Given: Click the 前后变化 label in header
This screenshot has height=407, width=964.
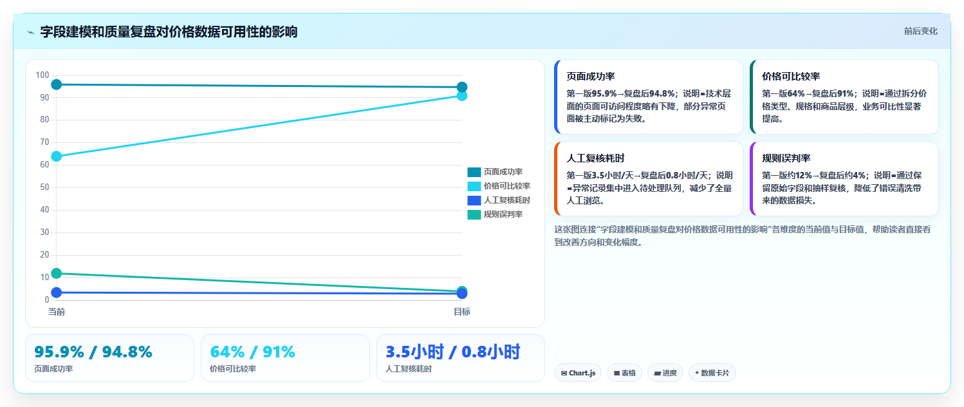Looking at the screenshot, I should [x=920, y=31].
